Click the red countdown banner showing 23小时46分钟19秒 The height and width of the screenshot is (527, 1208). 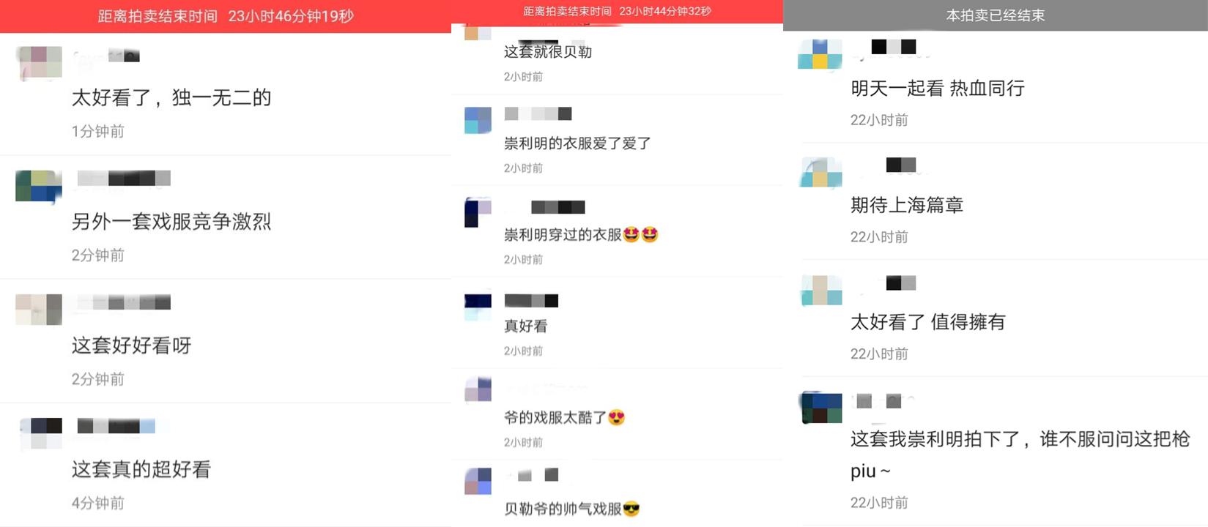226,16
